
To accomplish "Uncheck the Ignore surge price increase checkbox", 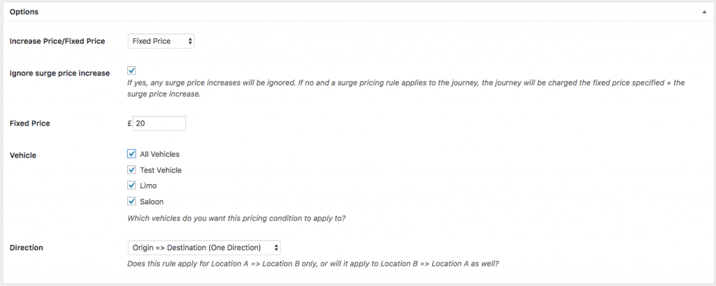I will (x=131, y=70).
